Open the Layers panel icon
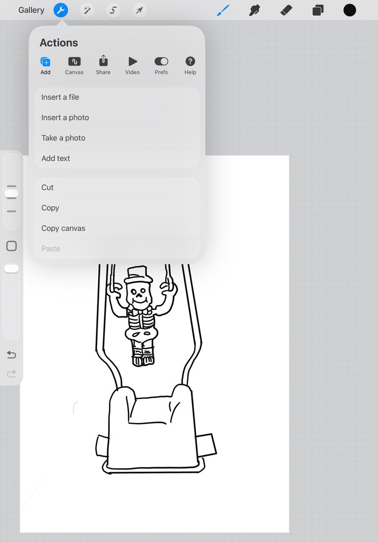 pos(318,10)
